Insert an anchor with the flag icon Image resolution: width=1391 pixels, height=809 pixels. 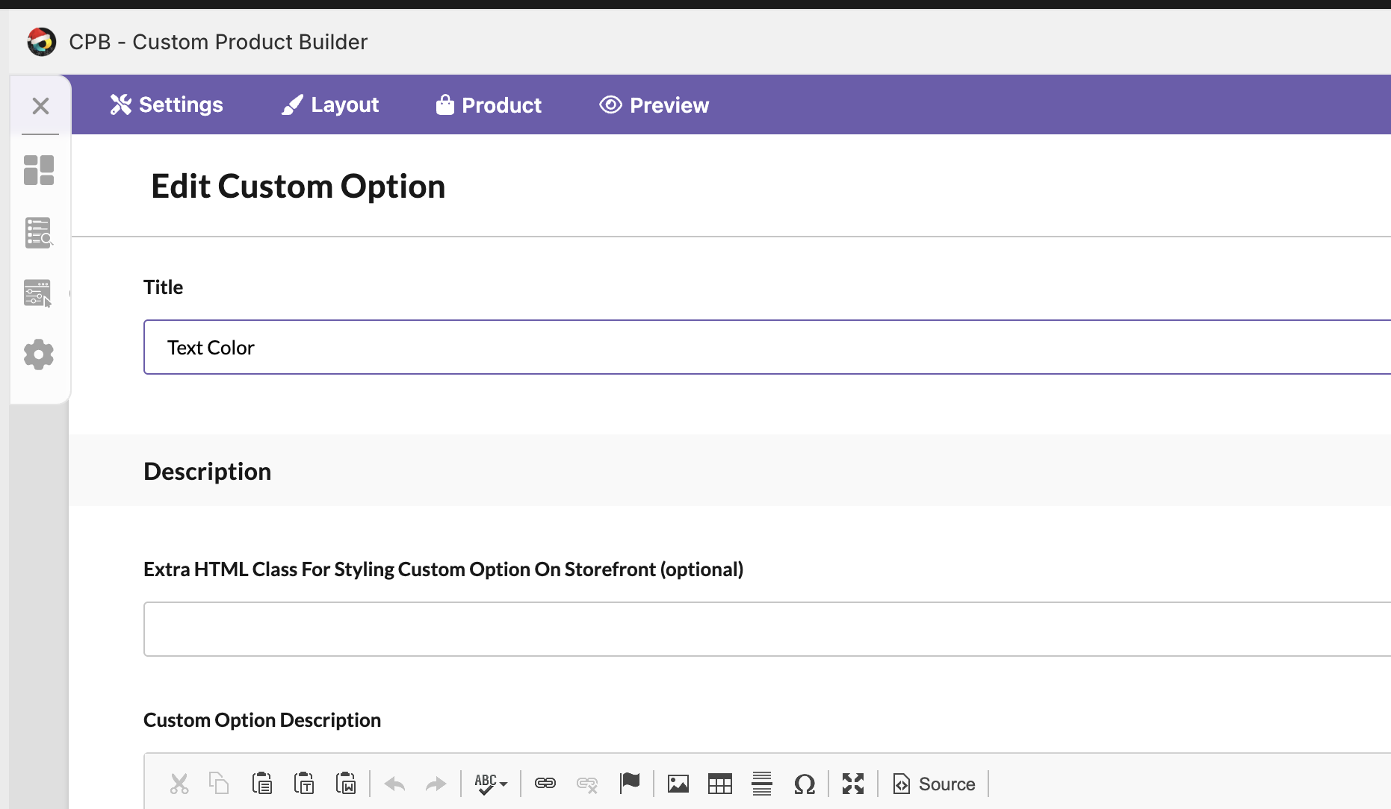tap(630, 784)
